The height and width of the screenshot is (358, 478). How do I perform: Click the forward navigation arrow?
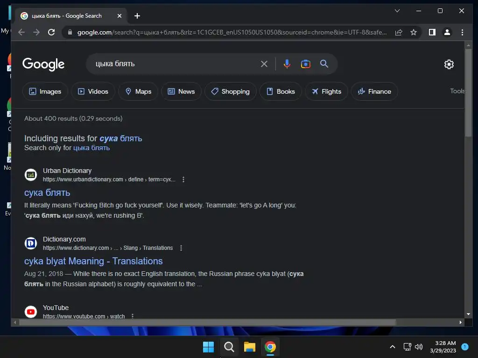point(36,32)
